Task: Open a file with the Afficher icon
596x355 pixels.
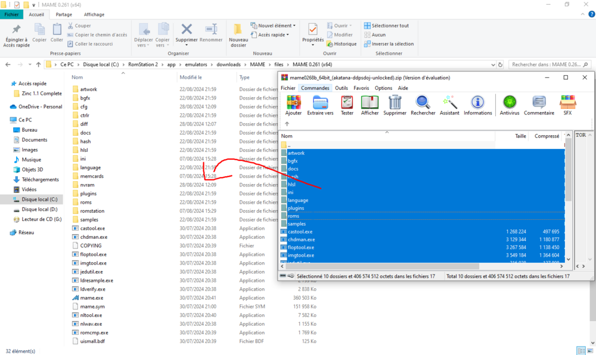Action: coord(370,102)
